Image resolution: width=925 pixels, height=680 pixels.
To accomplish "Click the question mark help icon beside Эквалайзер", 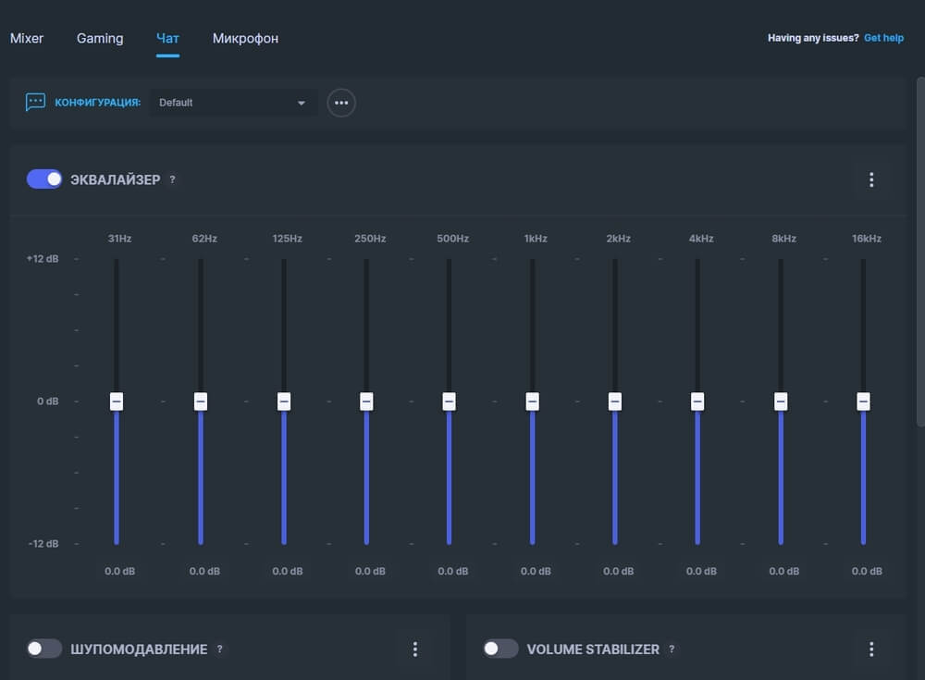I will click(172, 179).
